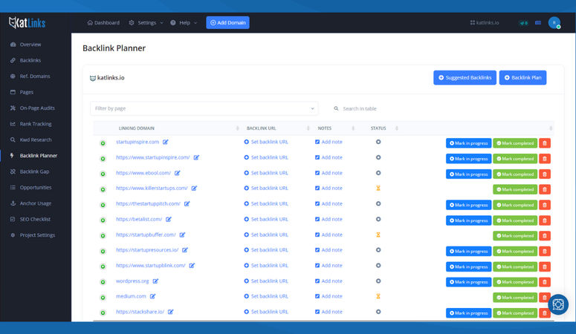The width and height of the screenshot is (576, 334).
Task: Click the megaphone notifications icon
Action: pyautogui.click(x=523, y=23)
